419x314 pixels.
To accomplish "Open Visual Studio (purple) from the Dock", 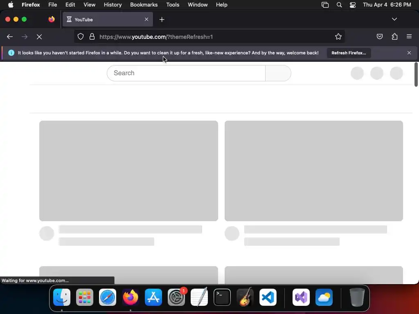I will (x=301, y=297).
